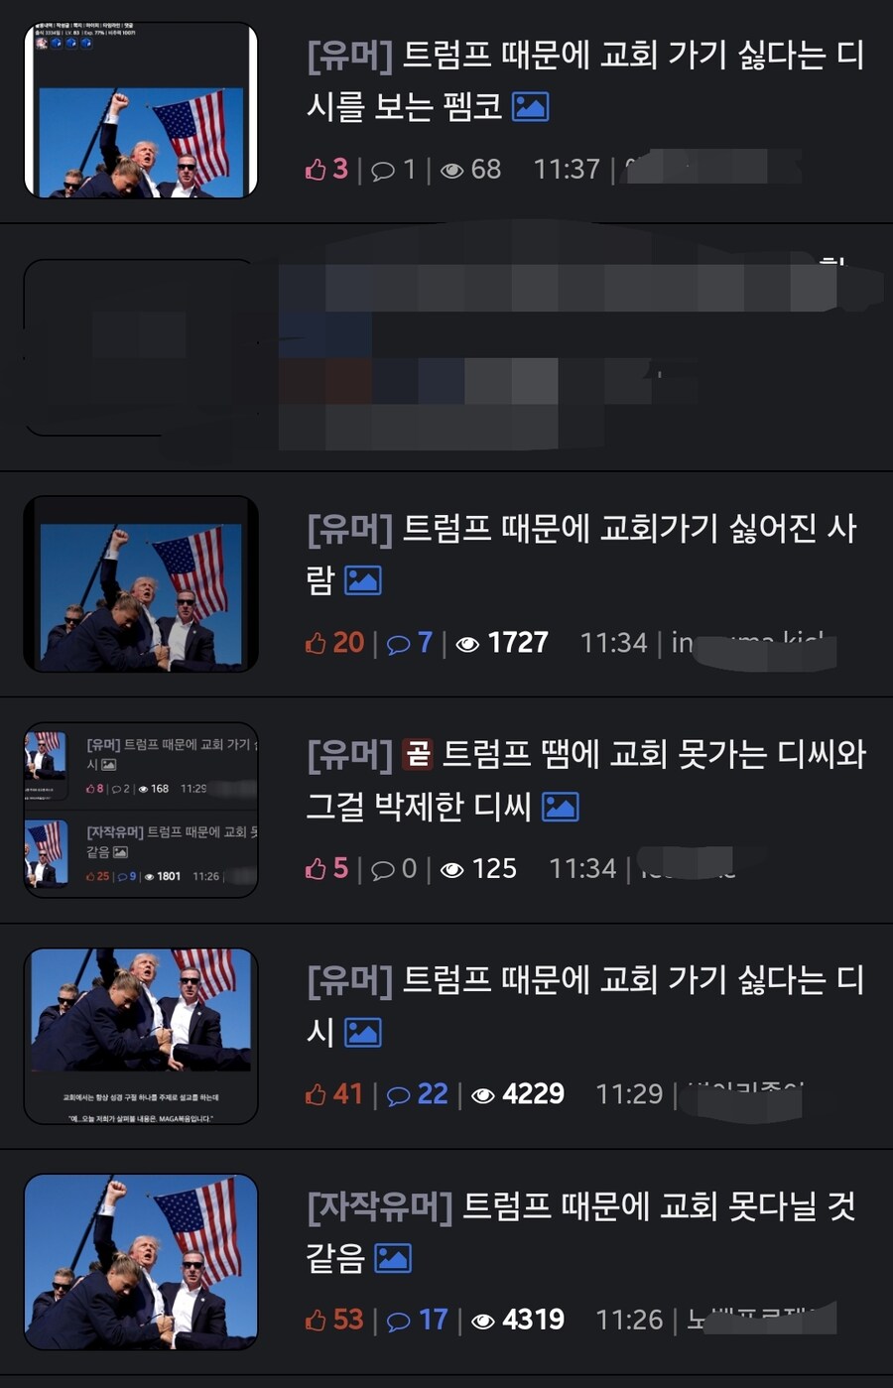Open the top post '교회 가기 싫다는 디시를 보는 펨코'
This screenshot has height=1388, width=893.
[584, 79]
